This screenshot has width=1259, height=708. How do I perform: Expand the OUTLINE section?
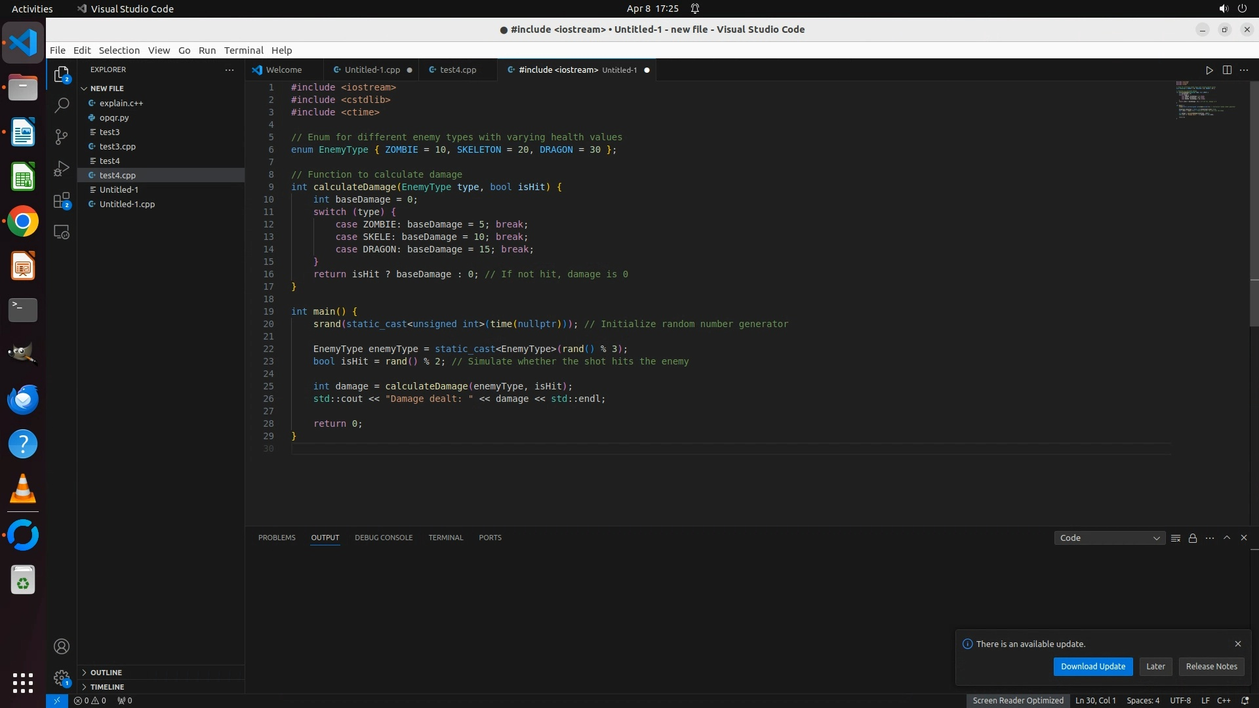[106, 673]
